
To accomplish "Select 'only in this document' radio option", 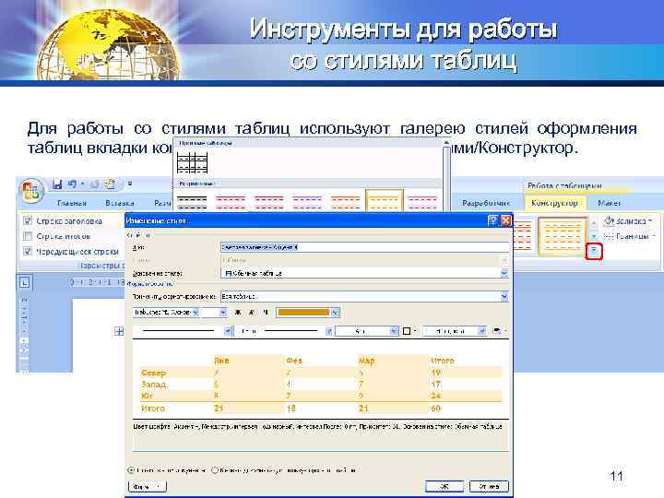I will (131, 470).
